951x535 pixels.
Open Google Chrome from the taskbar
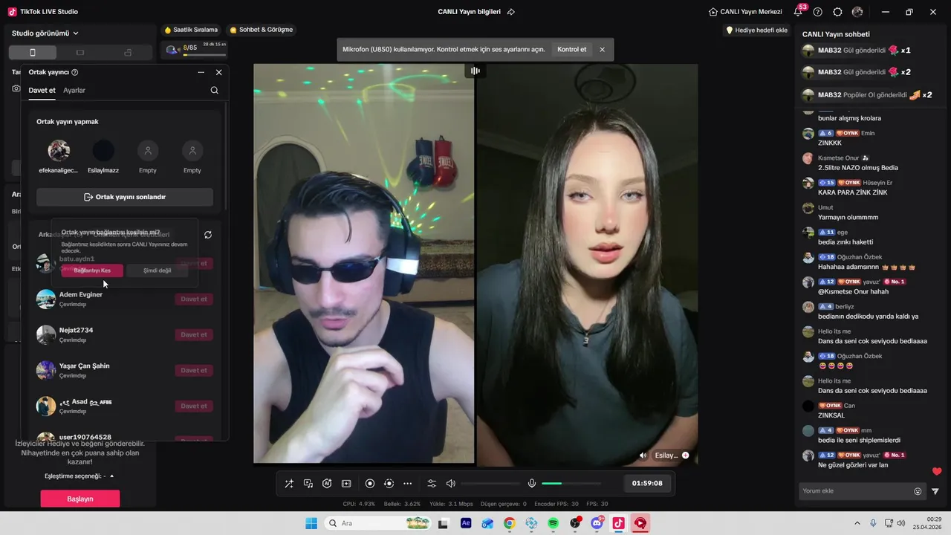click(x=509, y=523)
